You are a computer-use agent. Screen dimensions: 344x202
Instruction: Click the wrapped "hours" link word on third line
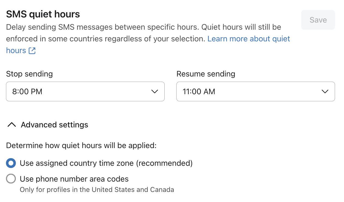point(16,51)
